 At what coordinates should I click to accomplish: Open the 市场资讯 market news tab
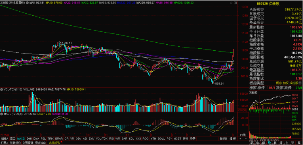[x=55, y=143]
